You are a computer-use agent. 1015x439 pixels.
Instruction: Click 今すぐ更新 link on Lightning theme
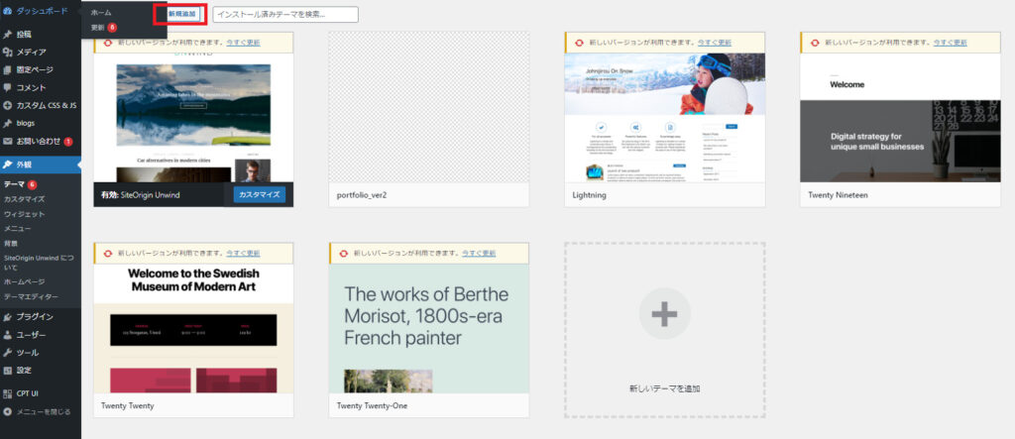[718, 43]
